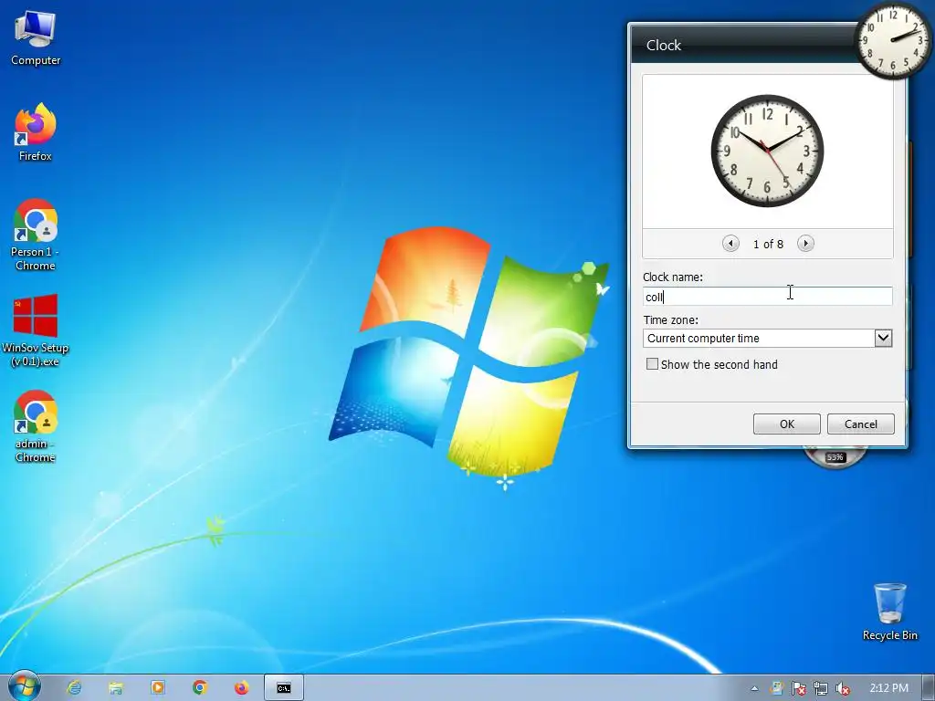Show the next clock style

pyautogui.click(x=805, y=243)
